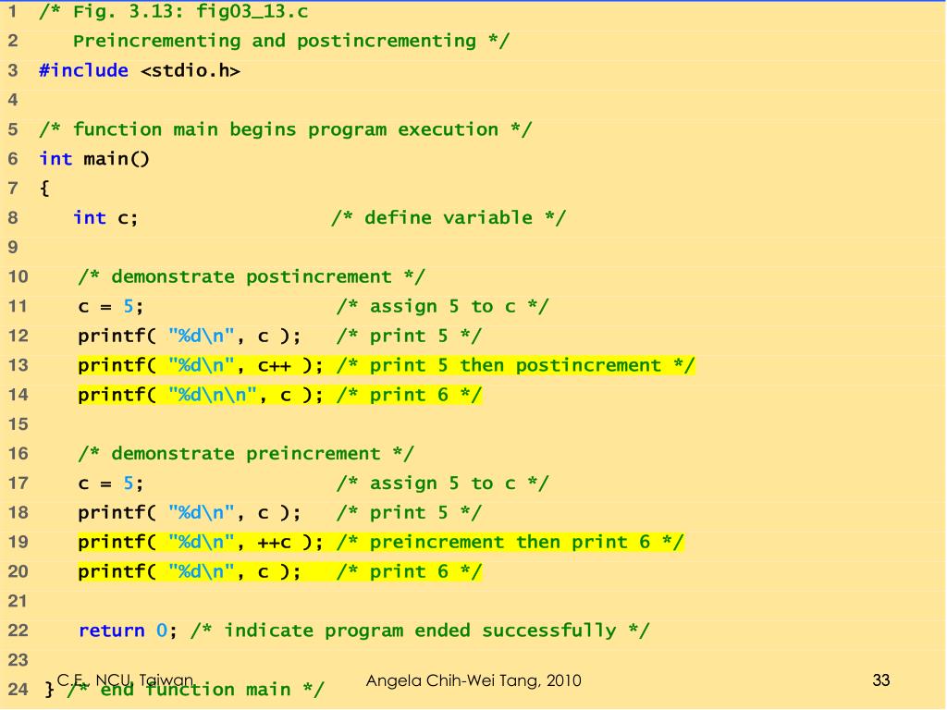This screenshot has width=947, height=710.
Task: Click the line 18 printf statement
Action: 190,512
